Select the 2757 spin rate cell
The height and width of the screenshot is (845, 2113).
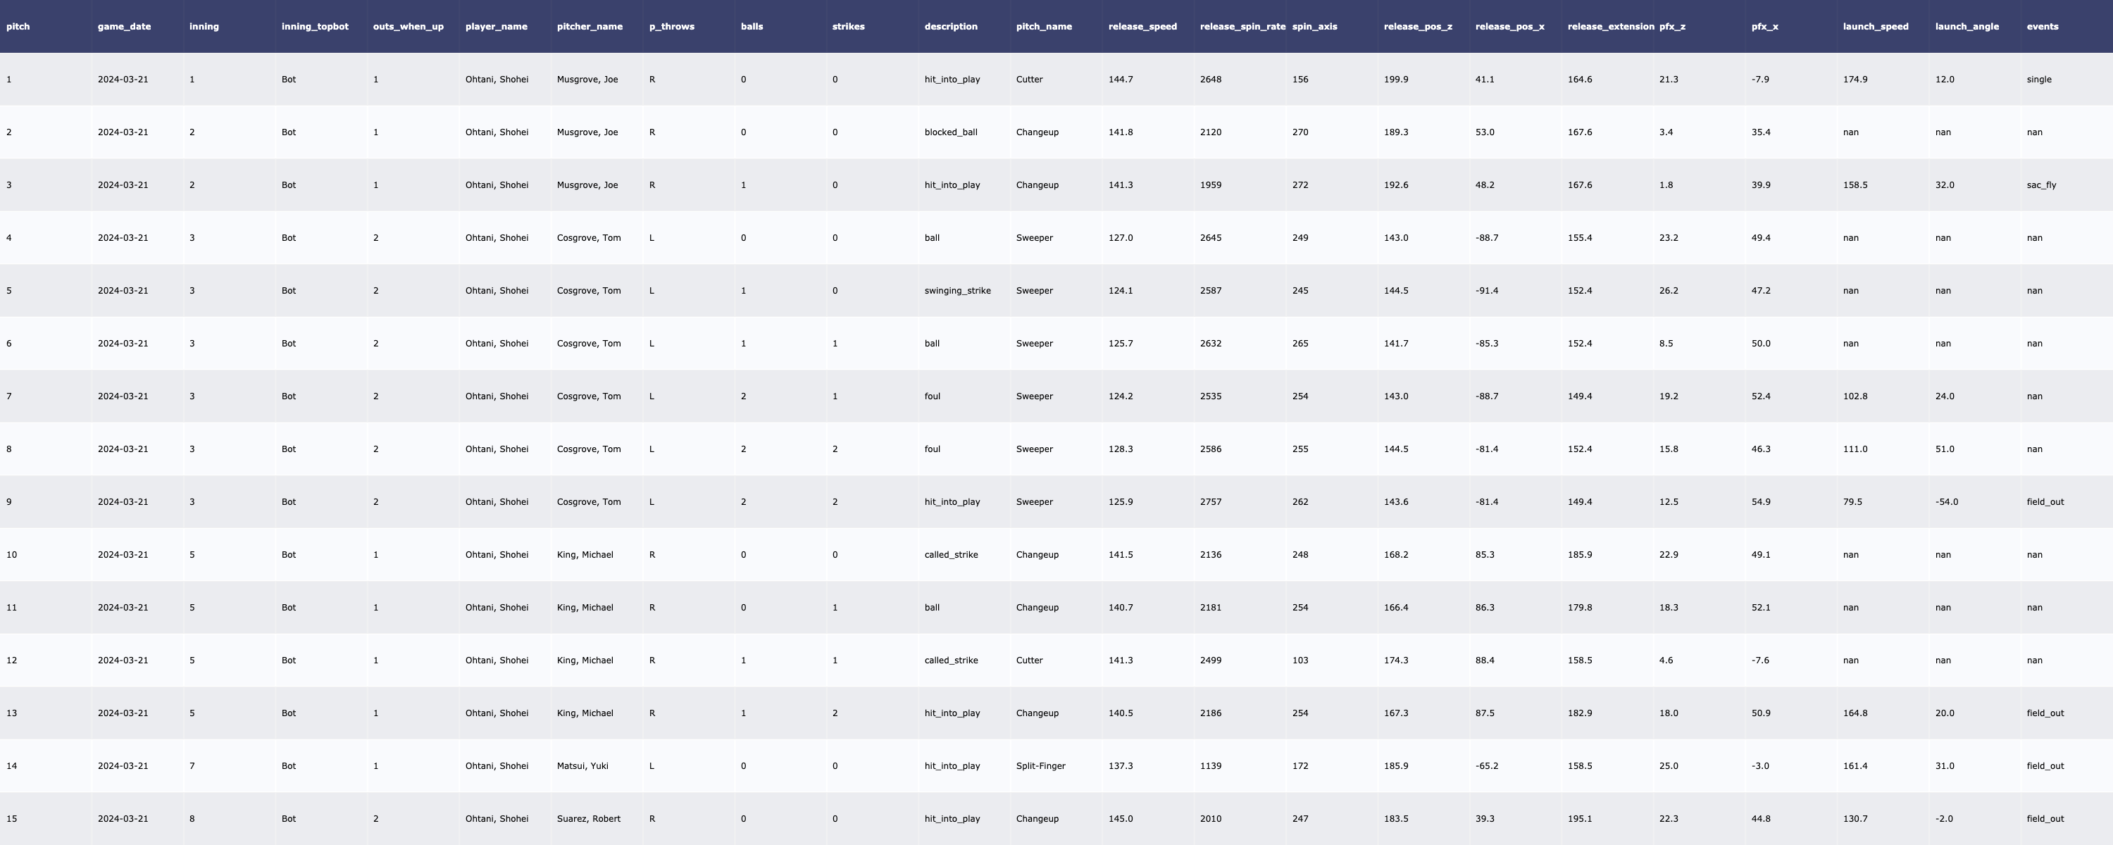(1210, 501)
